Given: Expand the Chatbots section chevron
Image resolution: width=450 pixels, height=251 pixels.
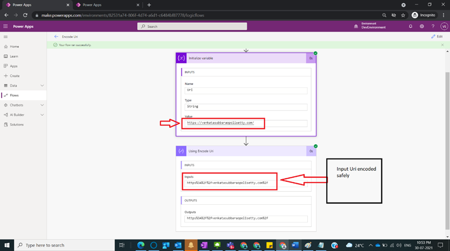Looking at the screenshot, I should click(x=42, y=105).
